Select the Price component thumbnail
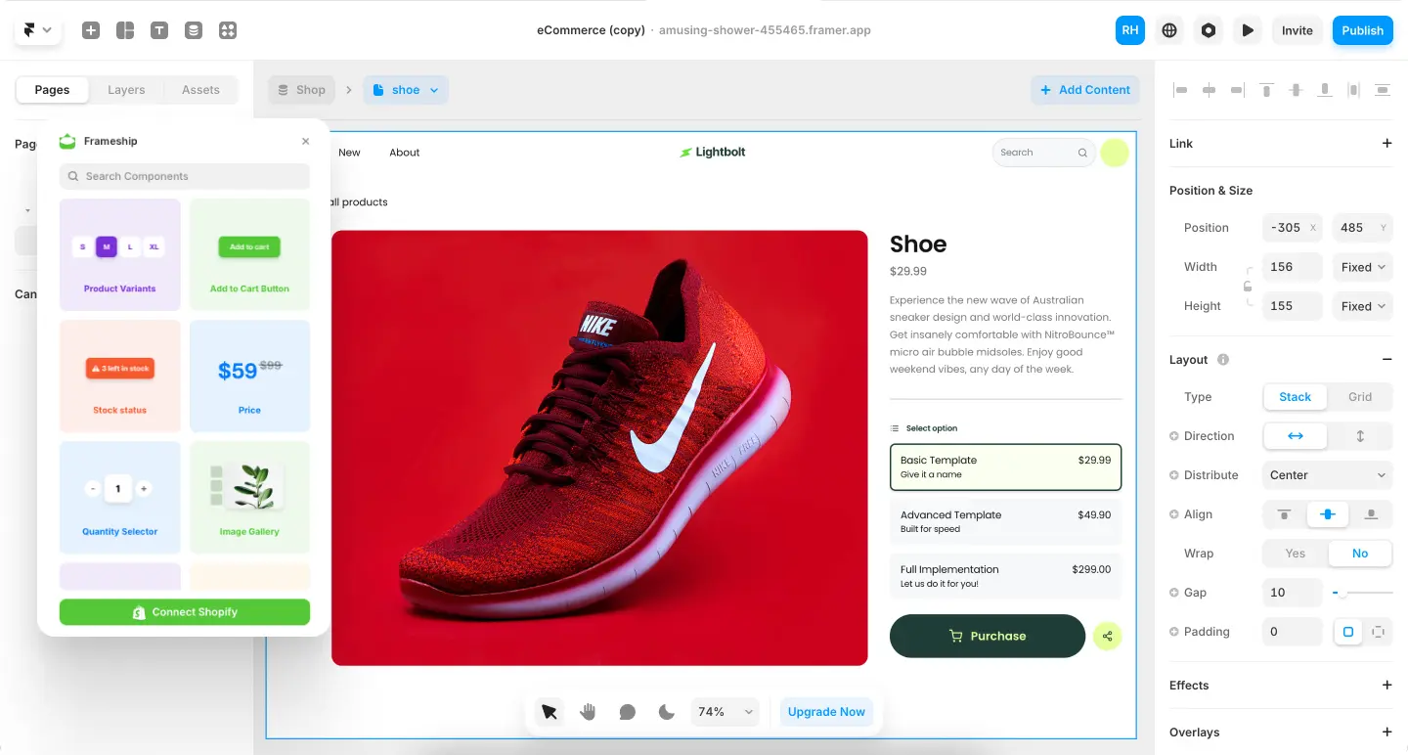The height and width of the screenshot is (755, 1408). (x=249, y=377)
